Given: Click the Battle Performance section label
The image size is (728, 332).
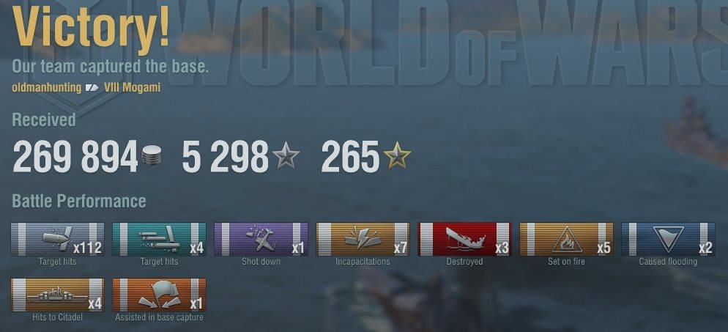Looking at the screenshot, I should point(79,202).
